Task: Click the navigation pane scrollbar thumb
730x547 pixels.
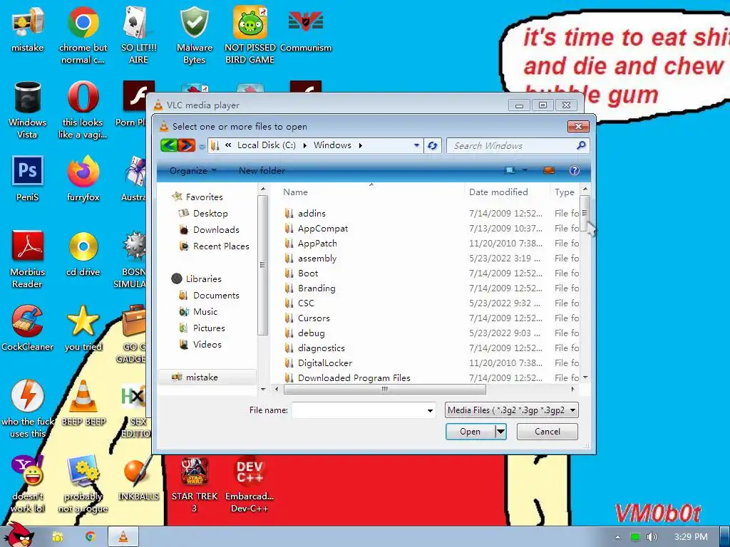Action: tap(262, 265)
